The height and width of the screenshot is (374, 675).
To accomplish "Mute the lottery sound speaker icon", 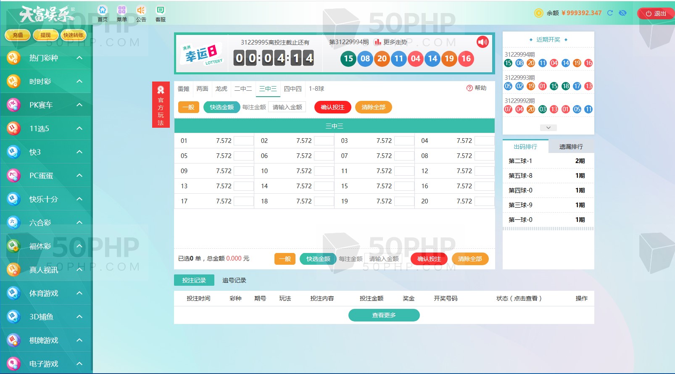I will point(483,42).
